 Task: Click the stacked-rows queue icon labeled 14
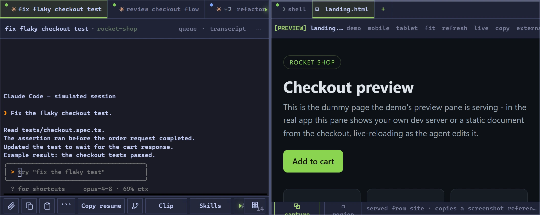(x=255, y=206)
